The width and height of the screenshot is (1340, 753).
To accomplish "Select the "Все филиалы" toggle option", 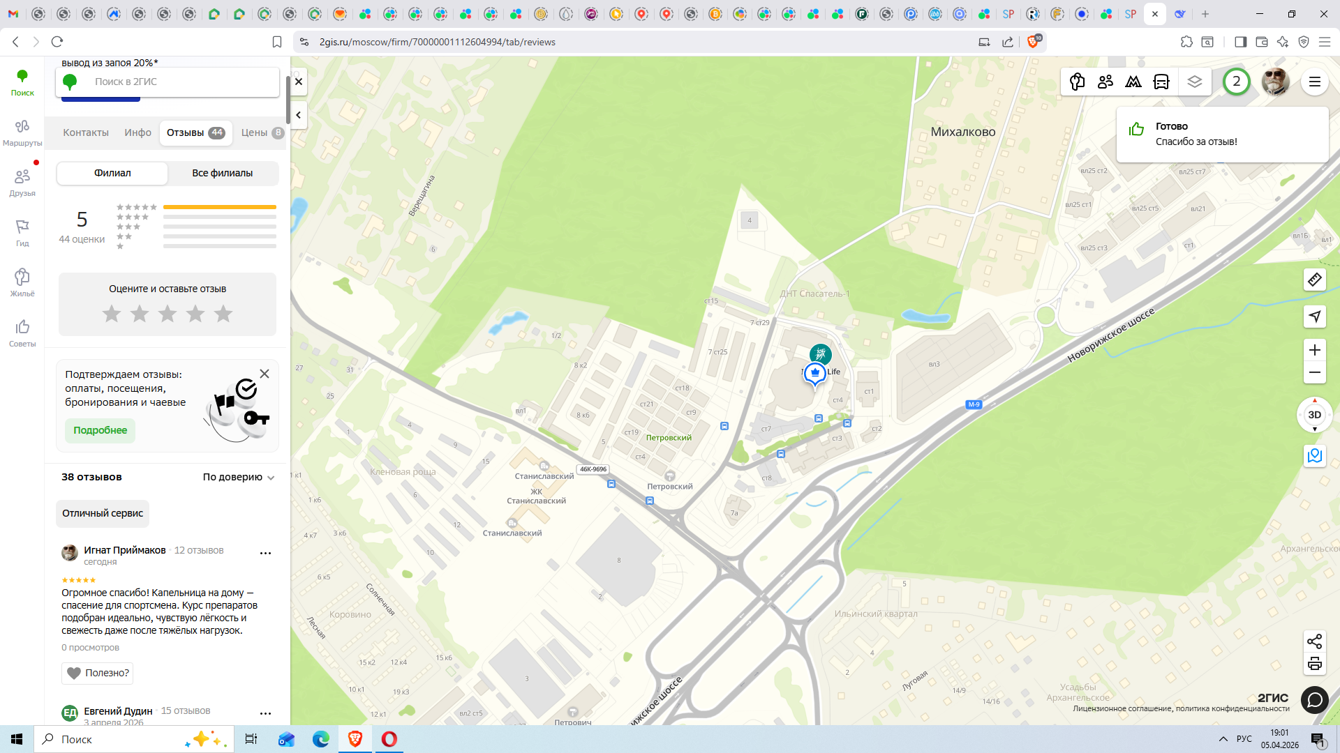I will pyautogui.click(x=222, y=173).
